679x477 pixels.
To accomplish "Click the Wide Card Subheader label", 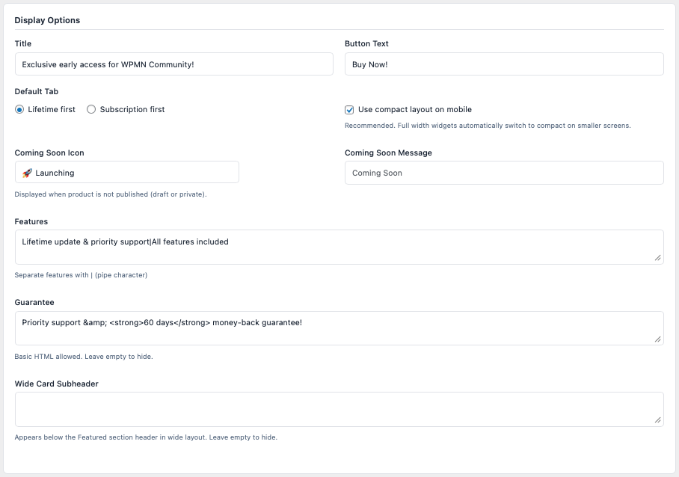I will click(56, 384).
